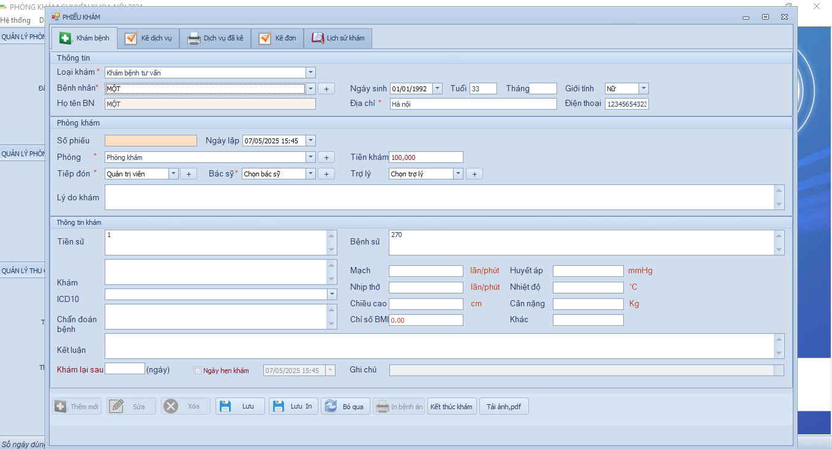The width and height of the screenshot is (832, 449).
Task: Click the Kết thúc khám button
Action: click(x=452, y=406)
